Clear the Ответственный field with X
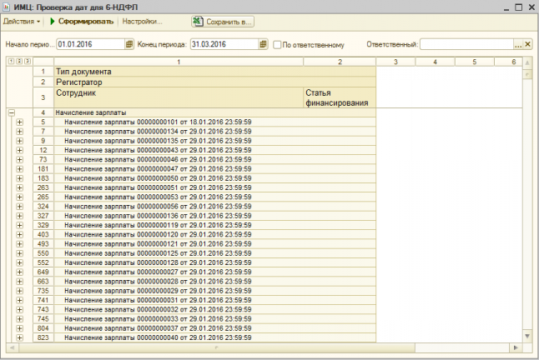The image size is (539, 360). click(x=527, y=43)
